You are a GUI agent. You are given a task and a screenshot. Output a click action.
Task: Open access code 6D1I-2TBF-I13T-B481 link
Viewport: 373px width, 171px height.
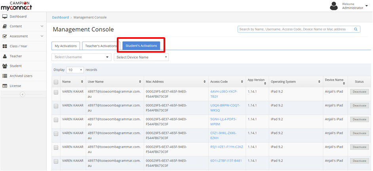tap(226, 161)
